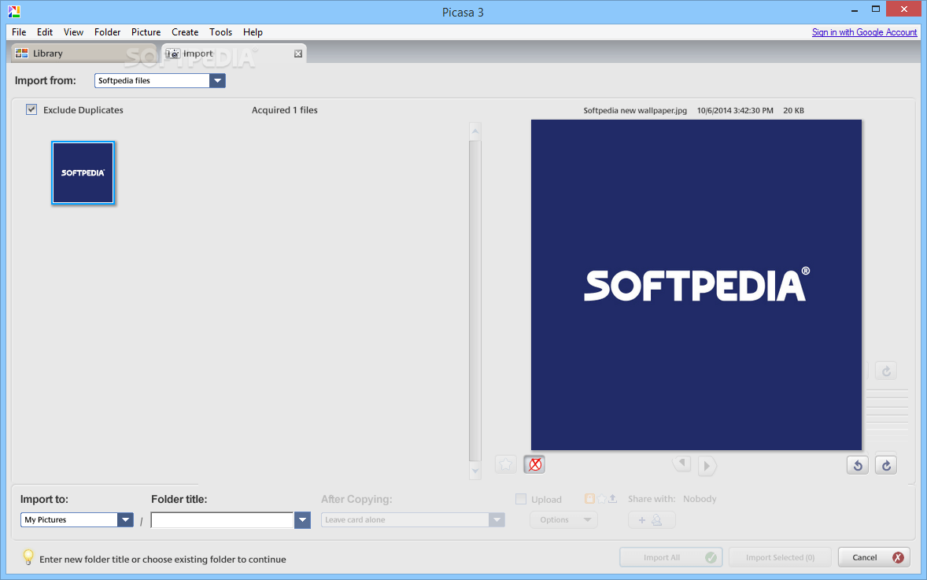Toggle the red X exclude-from-import button
This screenshot has height=580, width=927.
[x=534, y=465]
